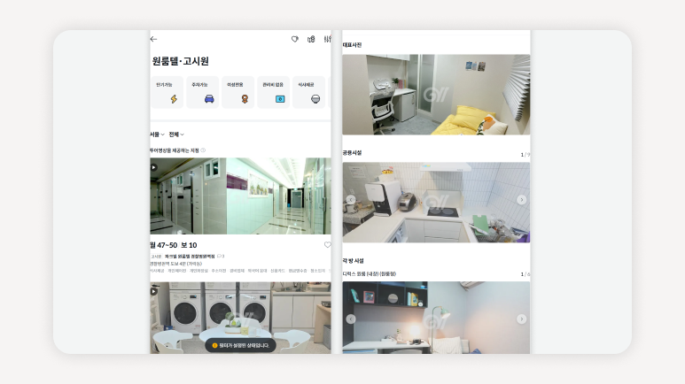Image resolution: width=685 pixels, height=384 pixels.
Task: Select the 관리비 없음 filter card
Action: tap(273, 92)
